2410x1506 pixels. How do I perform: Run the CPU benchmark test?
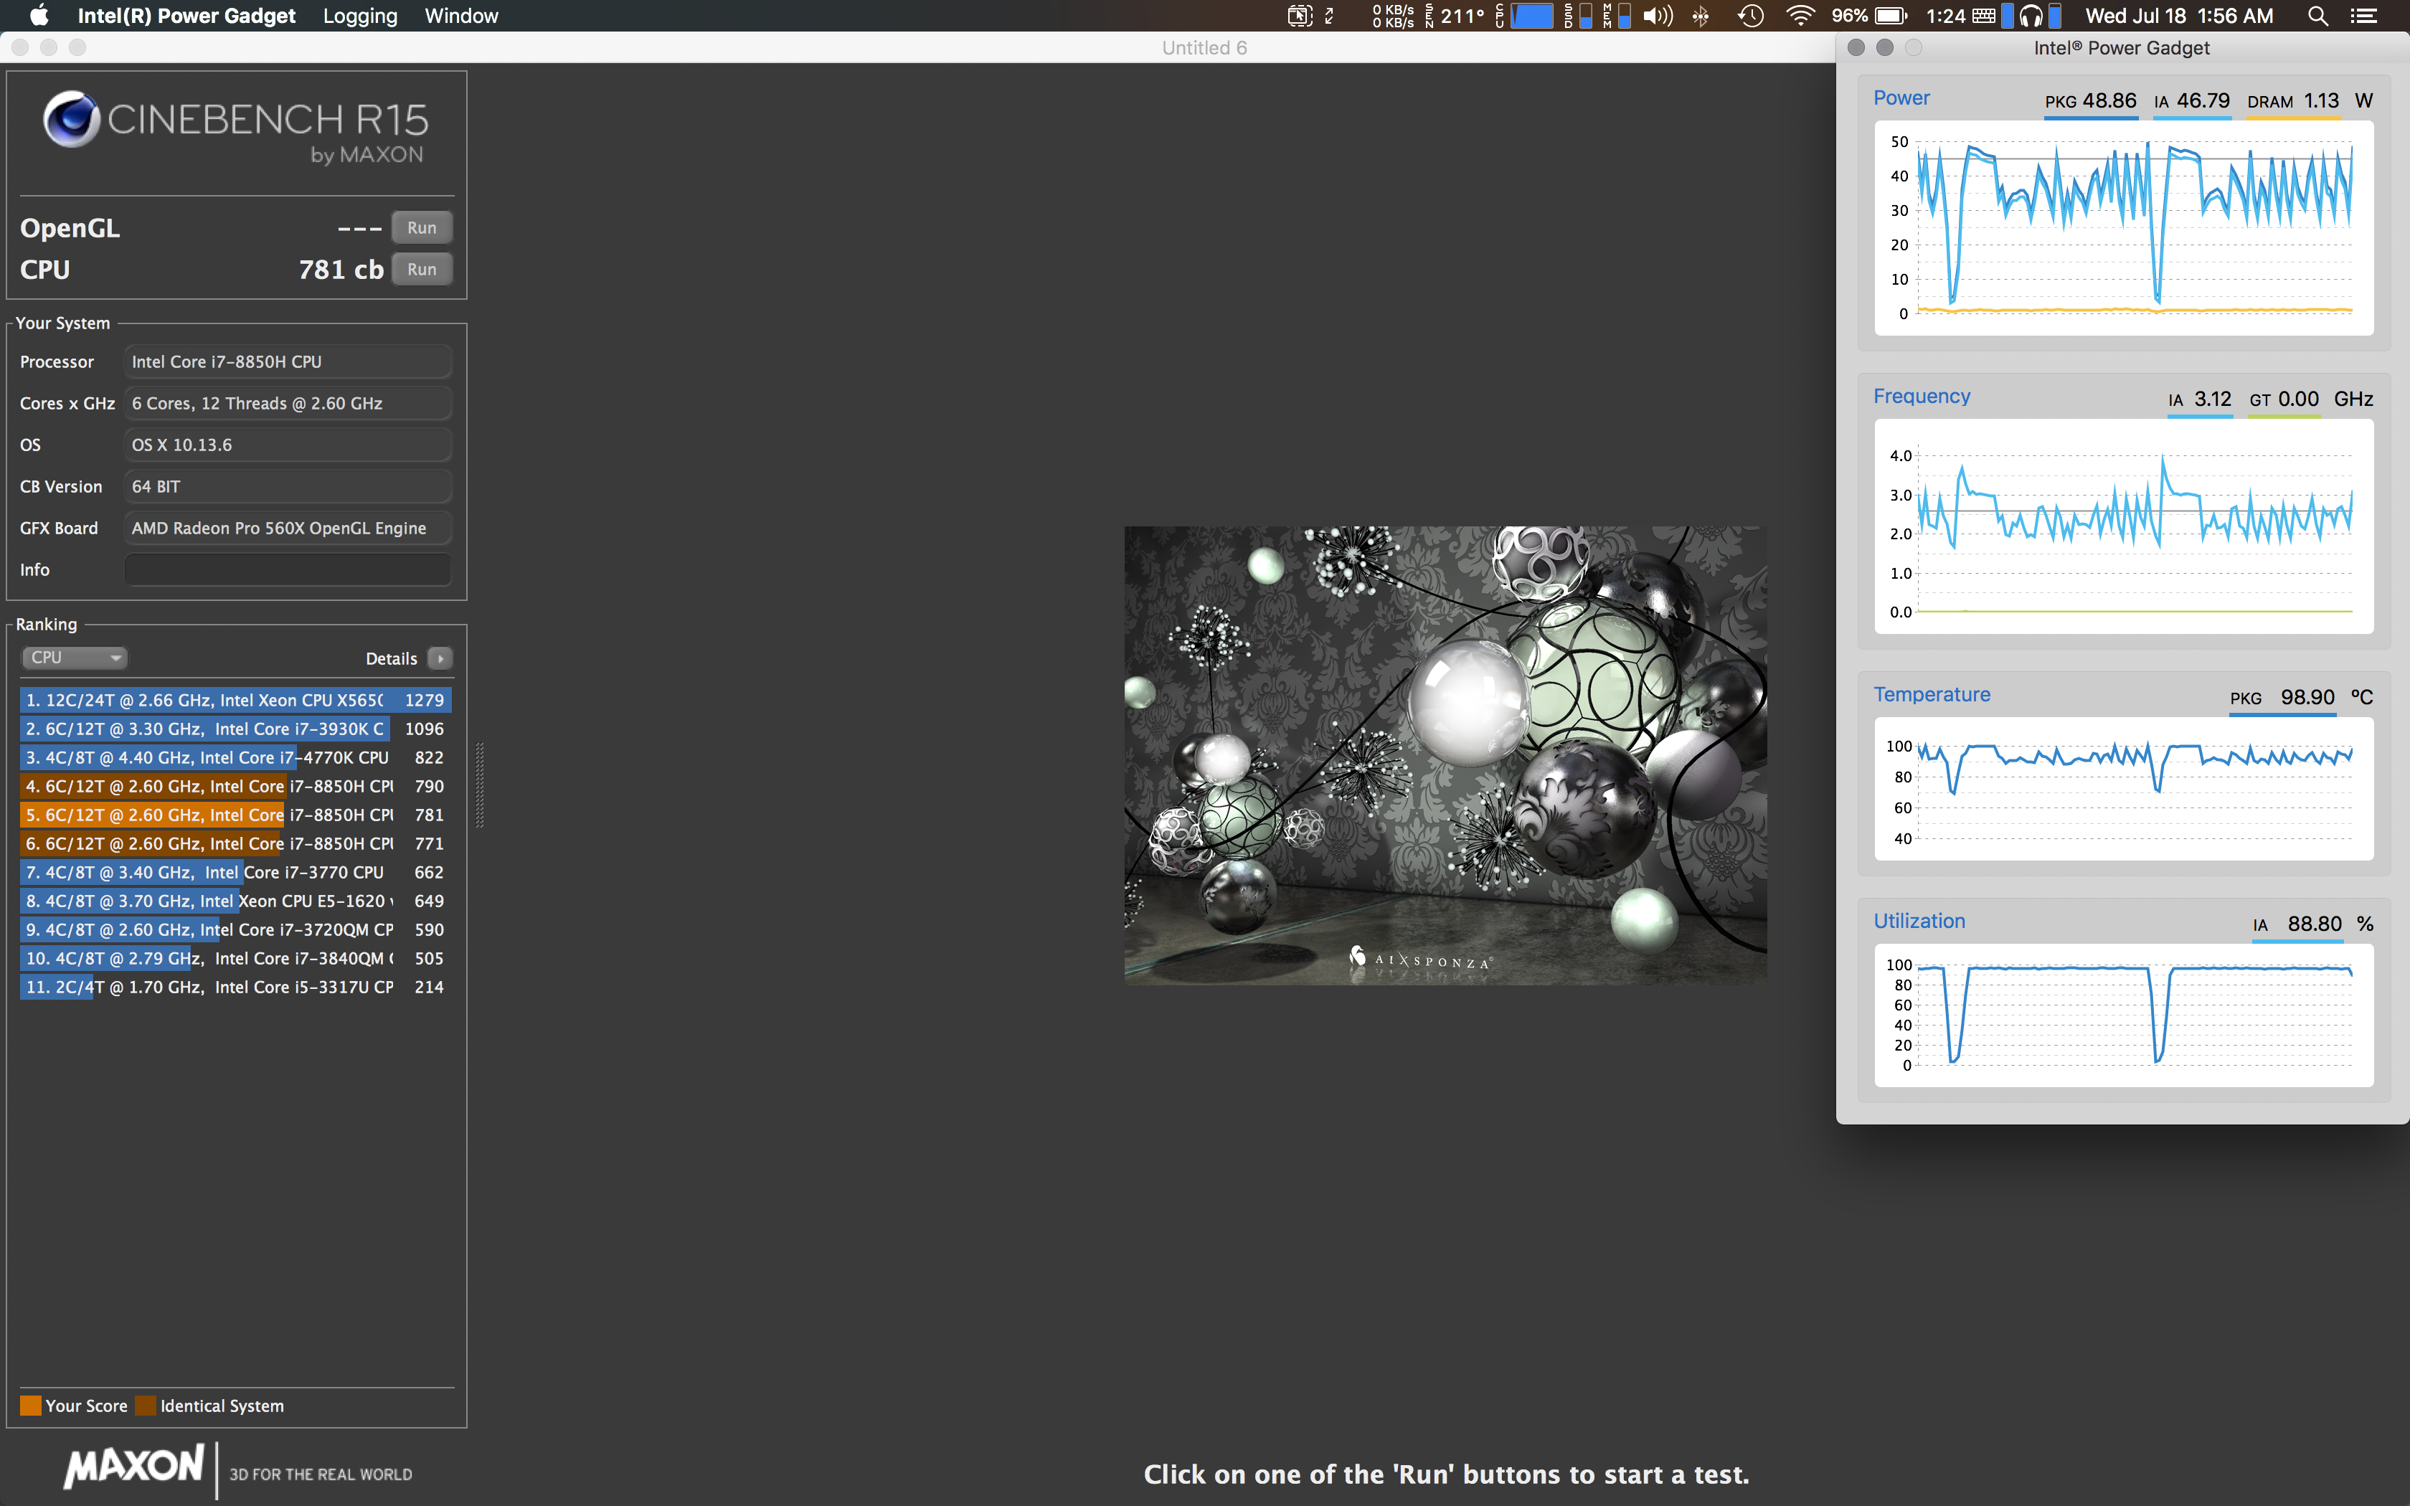421,269
